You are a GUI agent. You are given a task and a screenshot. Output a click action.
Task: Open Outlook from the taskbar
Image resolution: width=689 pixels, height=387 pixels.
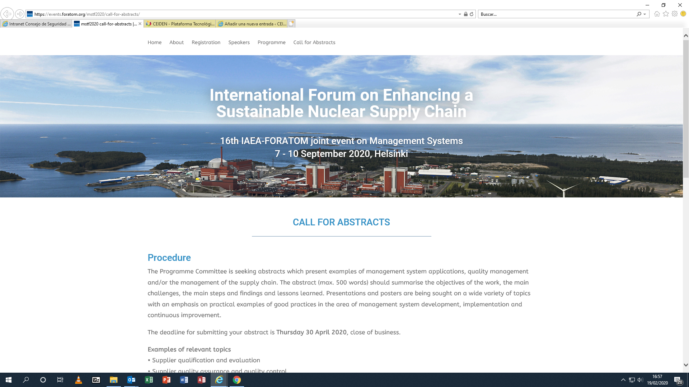tap(131, 380)
